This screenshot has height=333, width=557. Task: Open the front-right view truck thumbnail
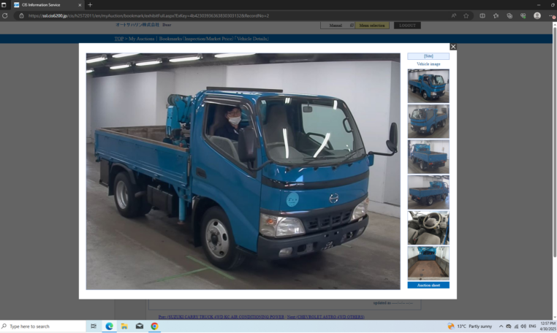pos(428,86)
